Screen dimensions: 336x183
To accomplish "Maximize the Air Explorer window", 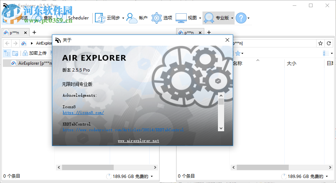I will tap(311, 5).
